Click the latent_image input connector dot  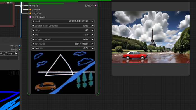coord(30,17)
